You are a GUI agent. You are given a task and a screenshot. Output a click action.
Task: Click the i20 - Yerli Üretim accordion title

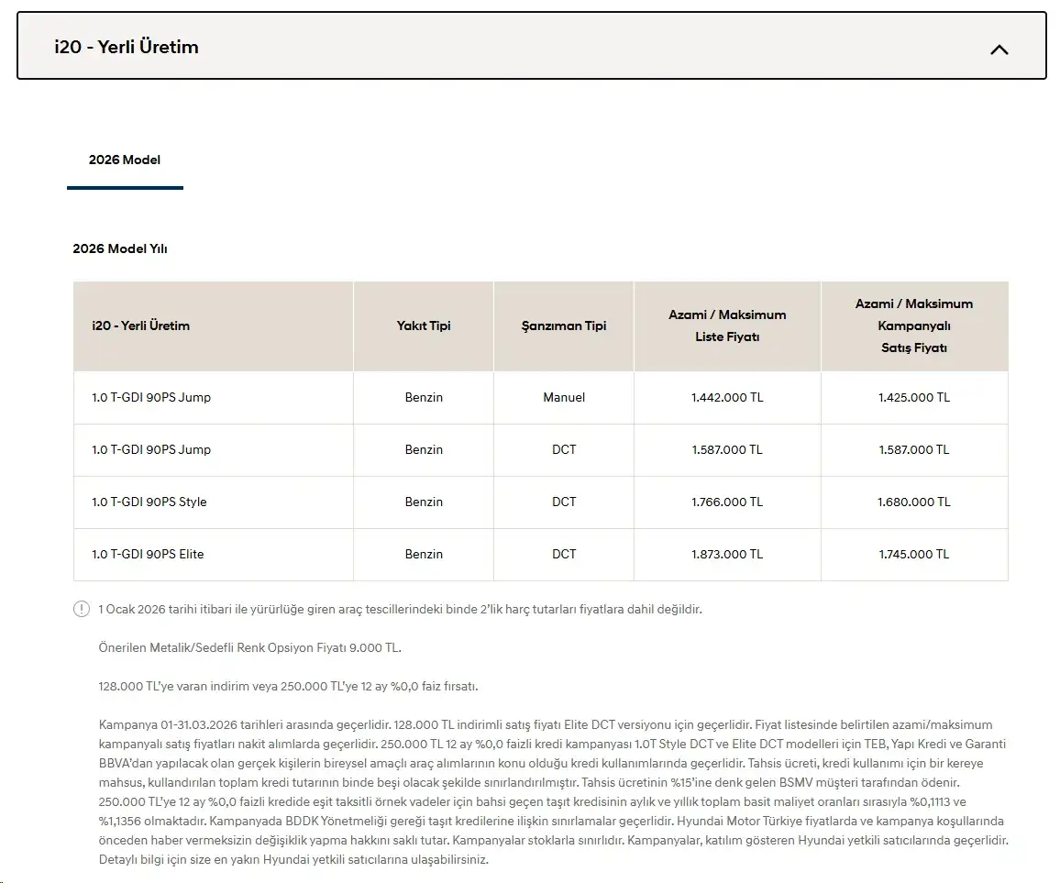coord(127,47)
